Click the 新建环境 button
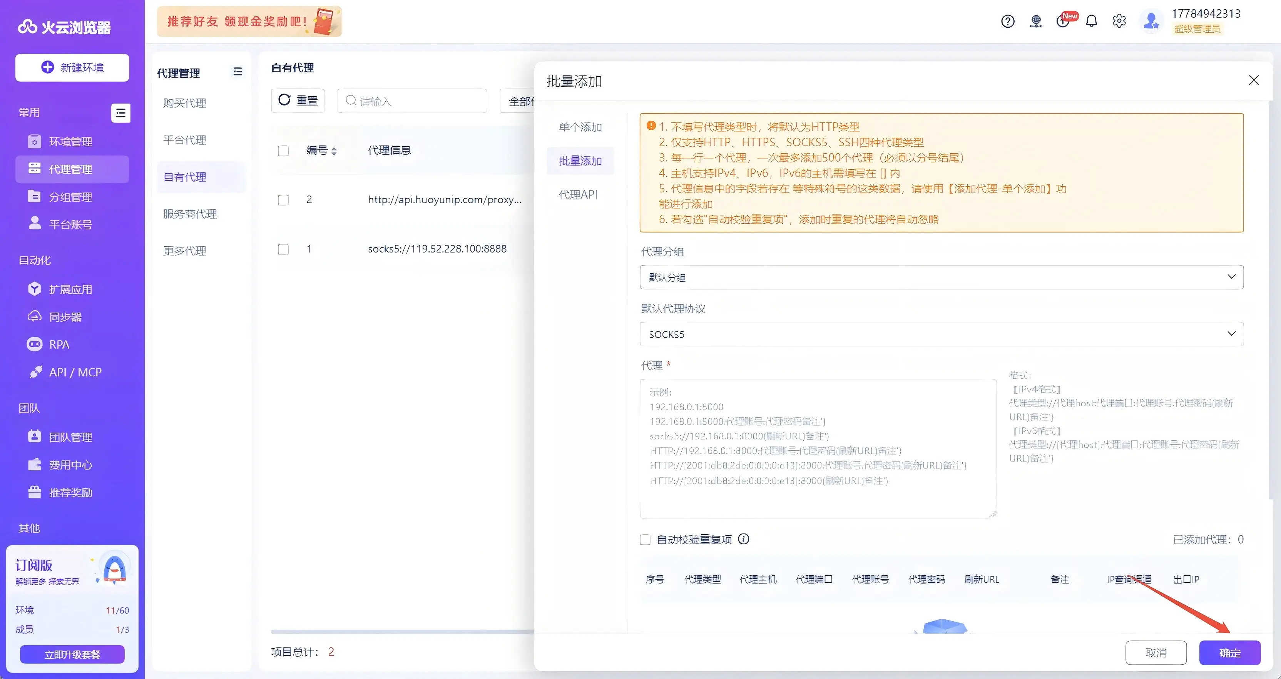1281x679 pixels. (72, 68)
